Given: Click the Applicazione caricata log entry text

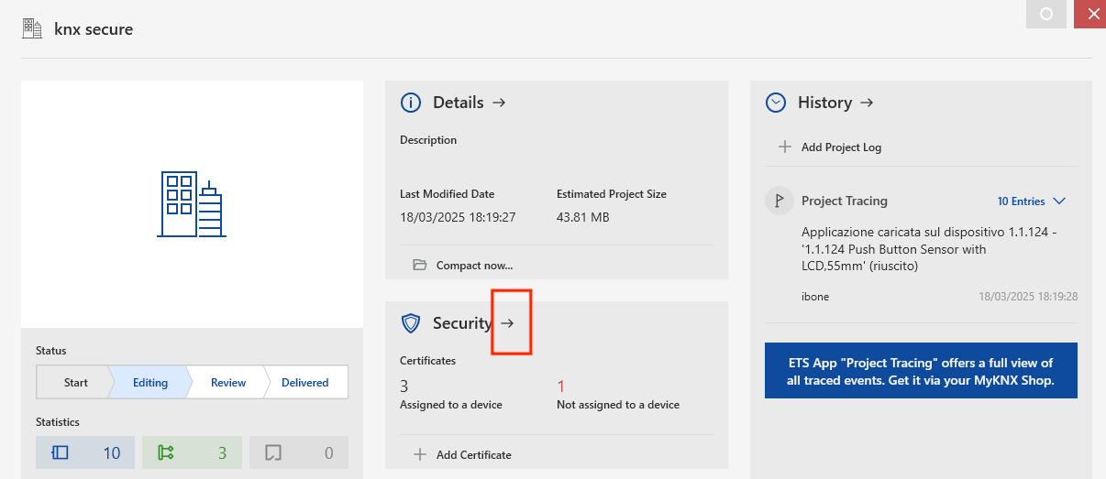Looking at the screenshot, I should point(929,249).
